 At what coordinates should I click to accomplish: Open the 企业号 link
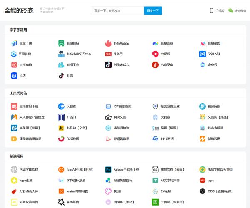click(x=212, y=65)
